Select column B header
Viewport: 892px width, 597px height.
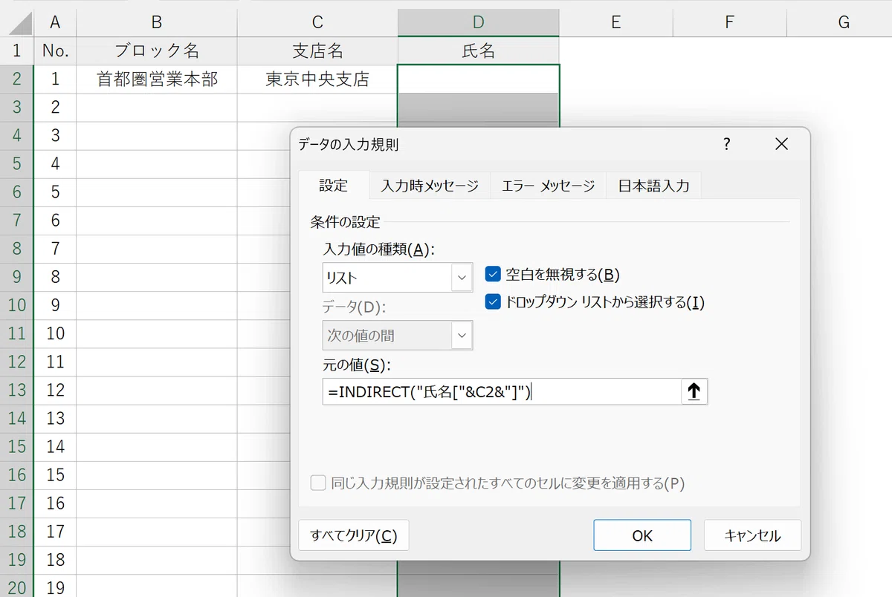coord(157,22)
